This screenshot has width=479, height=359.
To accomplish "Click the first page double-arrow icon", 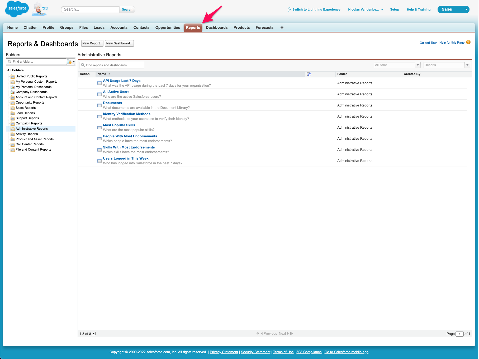I will click(x=258, y=333).
